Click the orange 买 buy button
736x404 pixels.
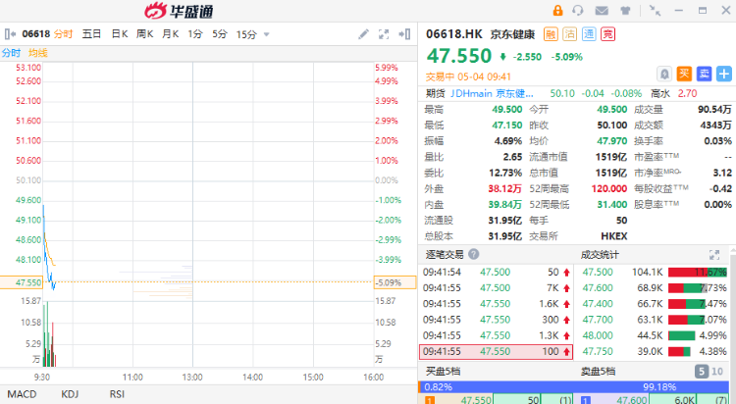pos(684,74)
